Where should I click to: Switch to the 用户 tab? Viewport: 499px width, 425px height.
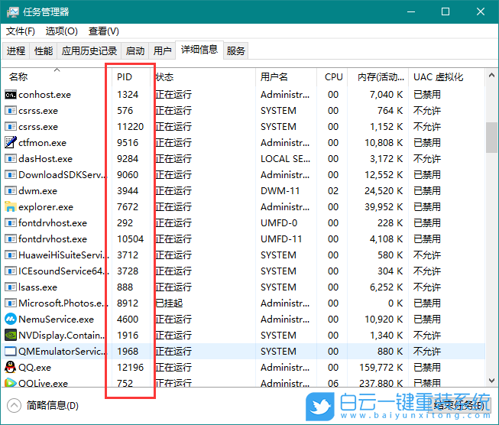(162, 50)
